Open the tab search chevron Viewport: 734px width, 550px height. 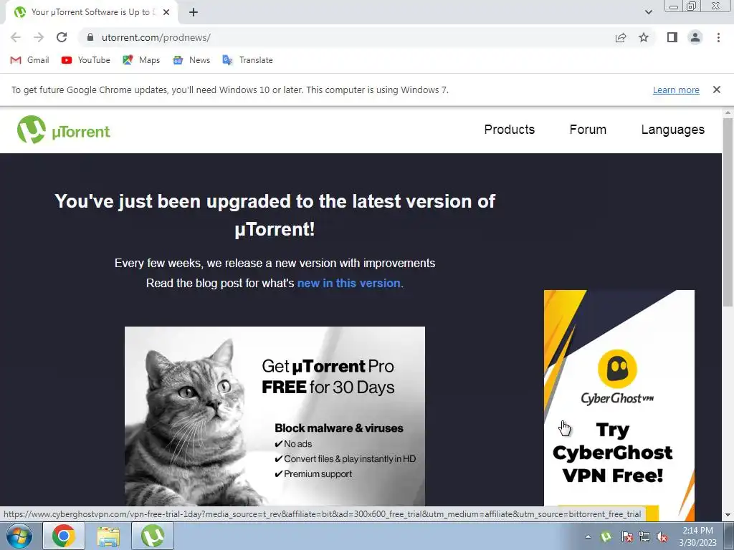click(648, 13)
